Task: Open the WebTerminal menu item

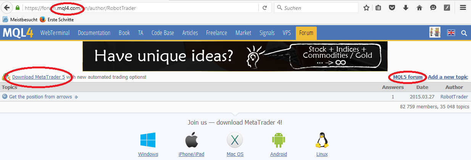Action: (55, 33)
